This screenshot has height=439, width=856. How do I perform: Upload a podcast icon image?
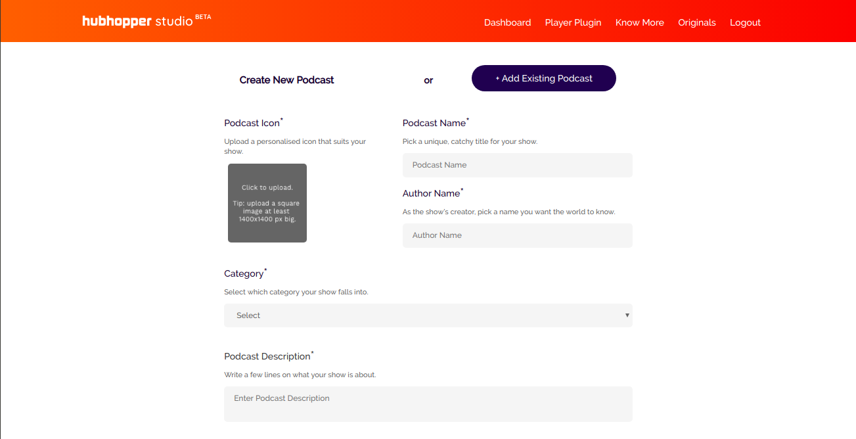(x=267, y=203)
